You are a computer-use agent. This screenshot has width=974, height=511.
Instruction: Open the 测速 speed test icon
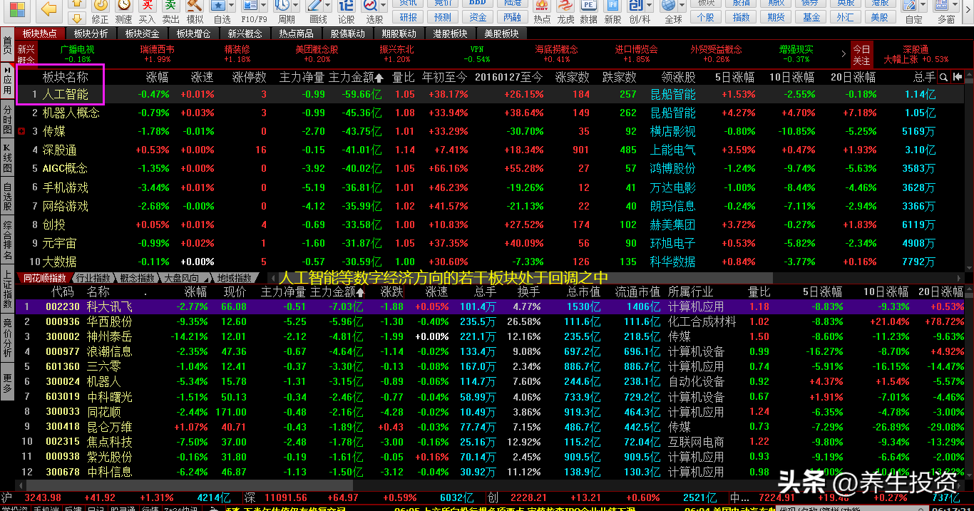click(123, 6)
